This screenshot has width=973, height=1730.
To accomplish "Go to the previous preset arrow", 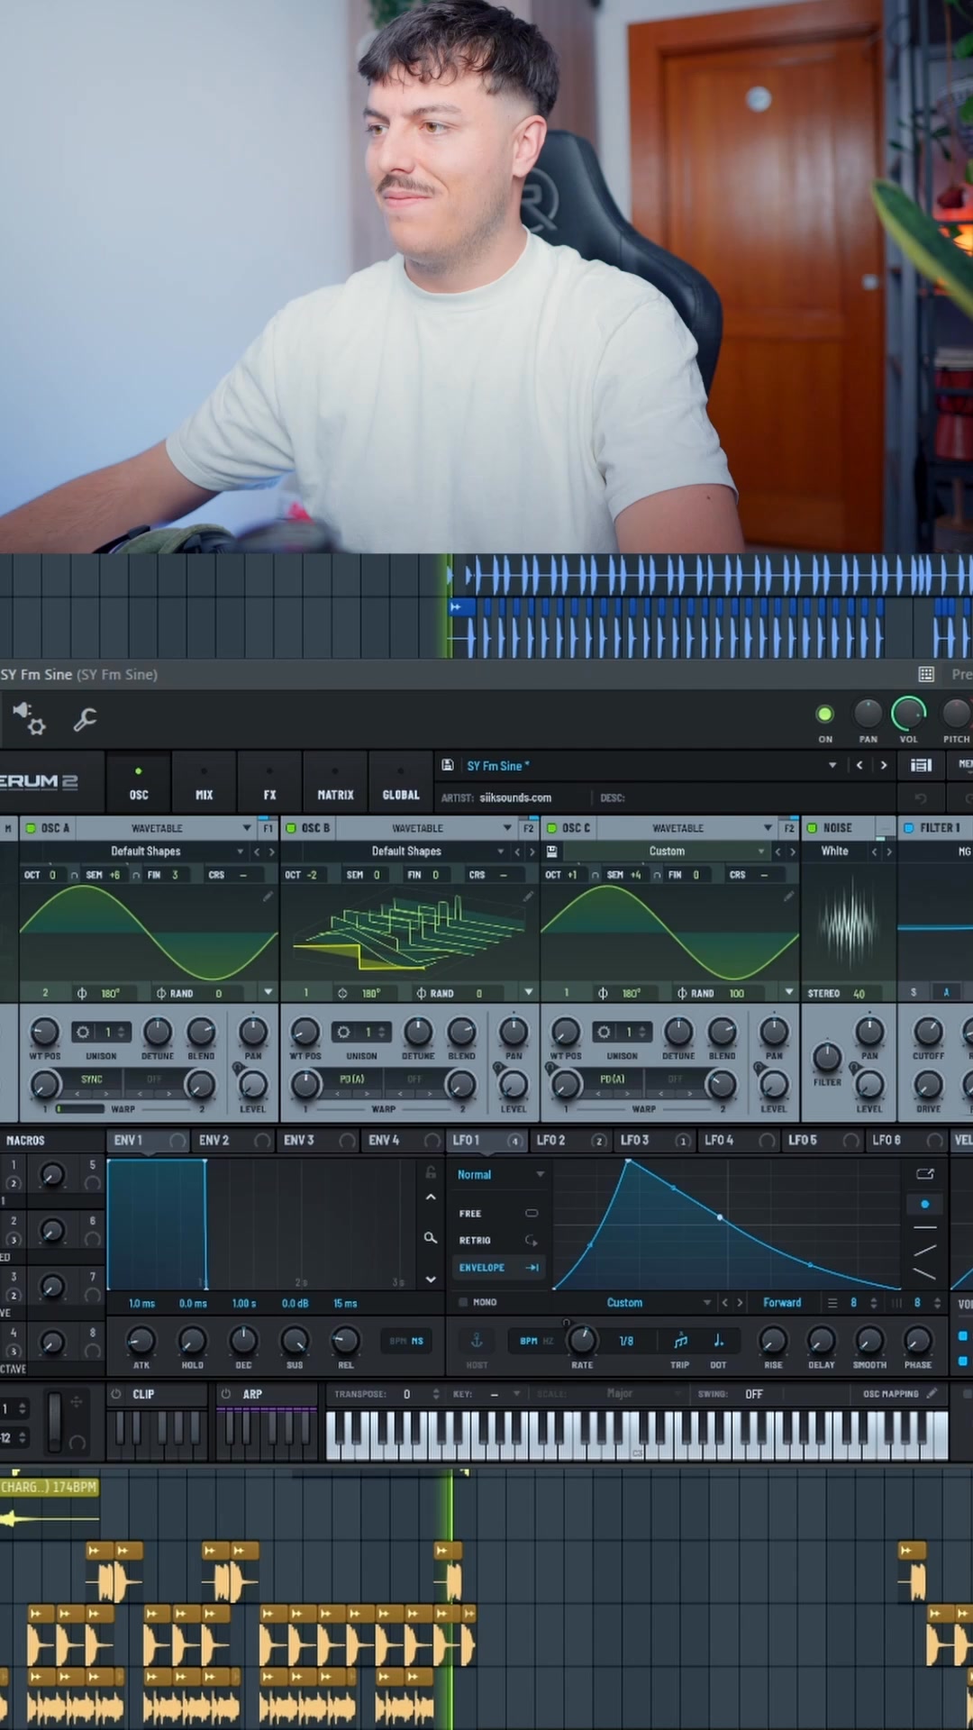I will (859, 765).
